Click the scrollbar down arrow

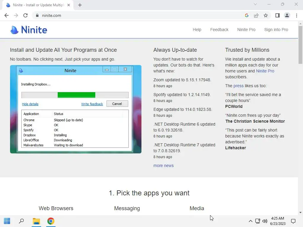tap(300, 213)
